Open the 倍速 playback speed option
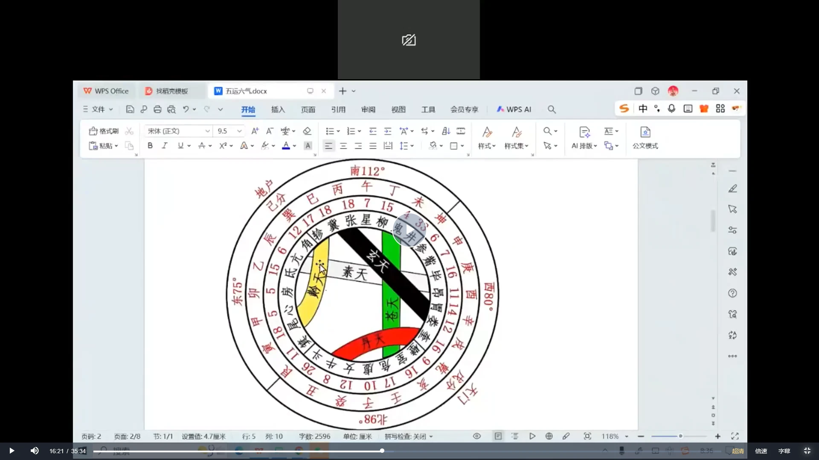This screenshot has width=819, height=460. 761,451
